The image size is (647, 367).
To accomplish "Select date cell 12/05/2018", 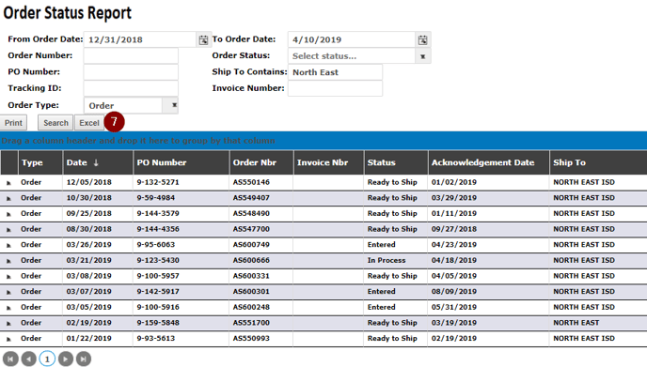I will (98, 182).
